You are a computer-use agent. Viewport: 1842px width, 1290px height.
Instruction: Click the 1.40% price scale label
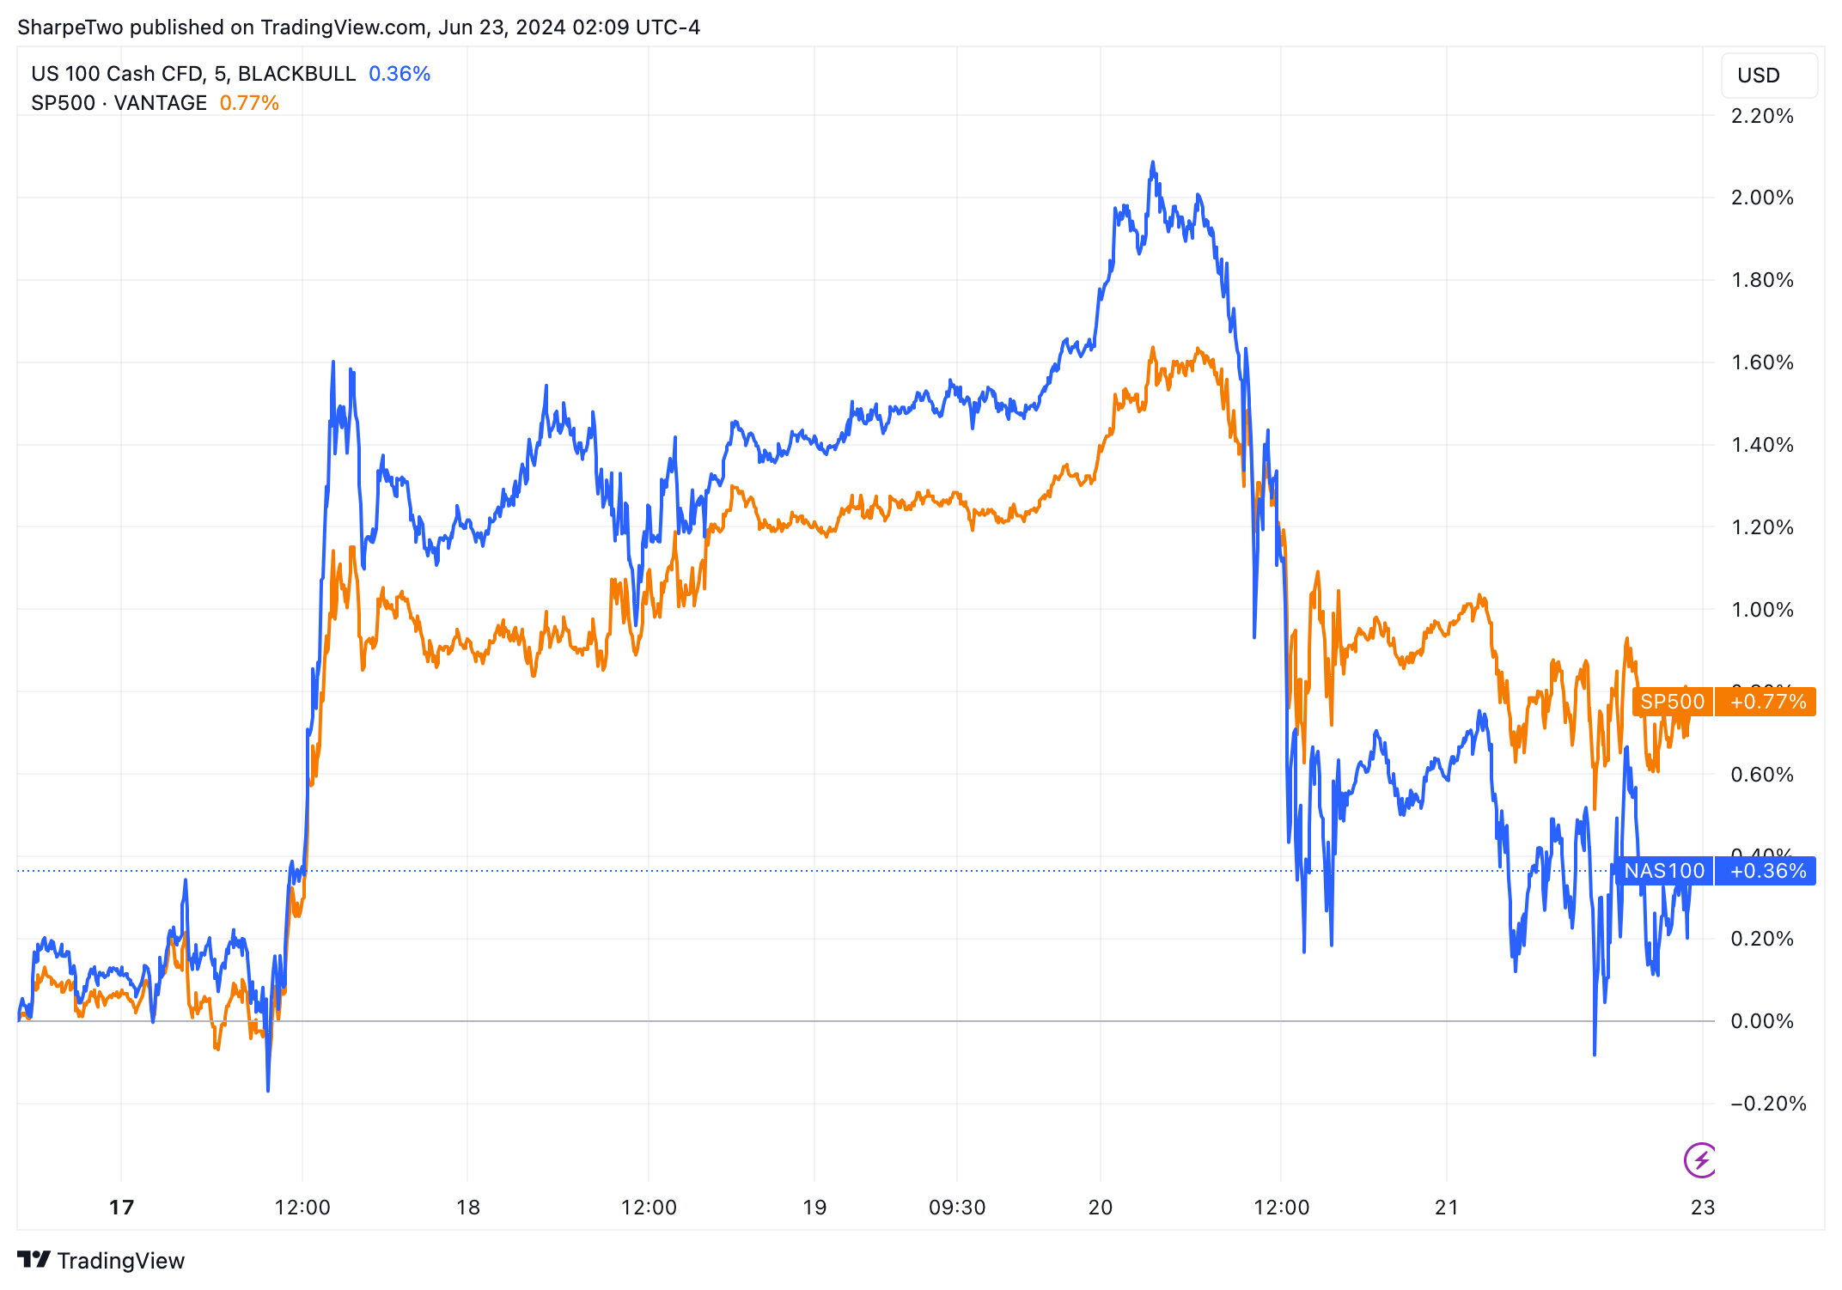click(1762, 445)
